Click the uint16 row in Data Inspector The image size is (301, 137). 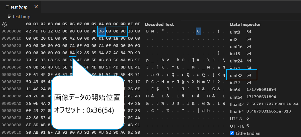coord(241,46)
